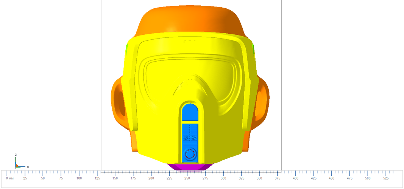This screenshot has height=189, width=404.
Task: Click the 350 ruler mark label
Action: click(x=259, y=178)
